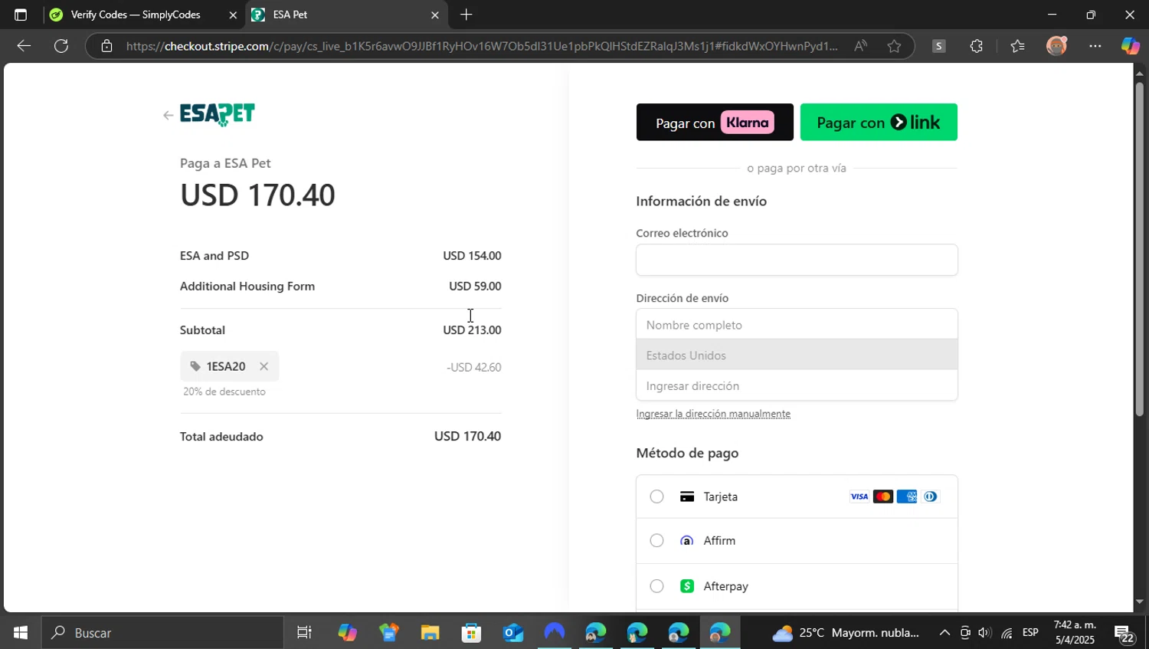Click the ESA Pet logo
Viewport: 1149px width, 649px height.
coord(218,115)
